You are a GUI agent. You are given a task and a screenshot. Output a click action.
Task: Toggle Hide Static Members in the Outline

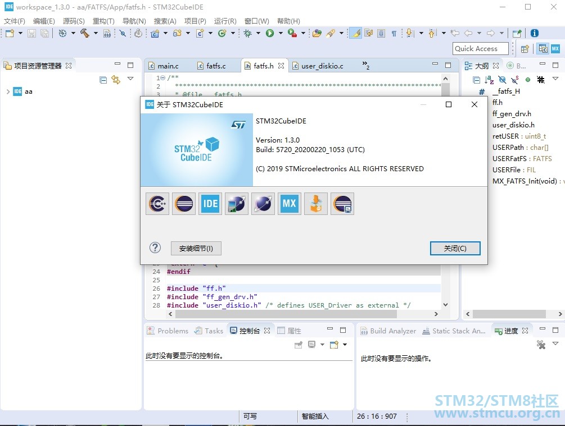515,80
